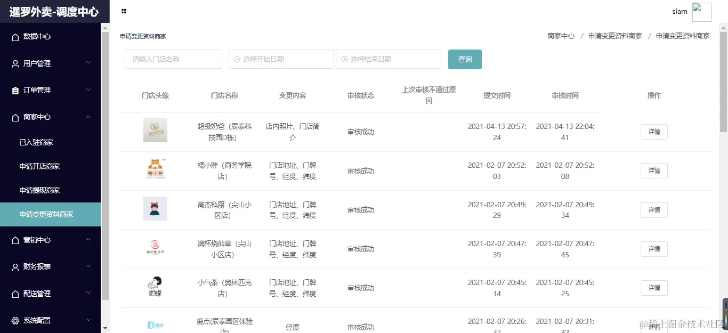Click 详情 for 超级奶爸 row

point(654,132)
